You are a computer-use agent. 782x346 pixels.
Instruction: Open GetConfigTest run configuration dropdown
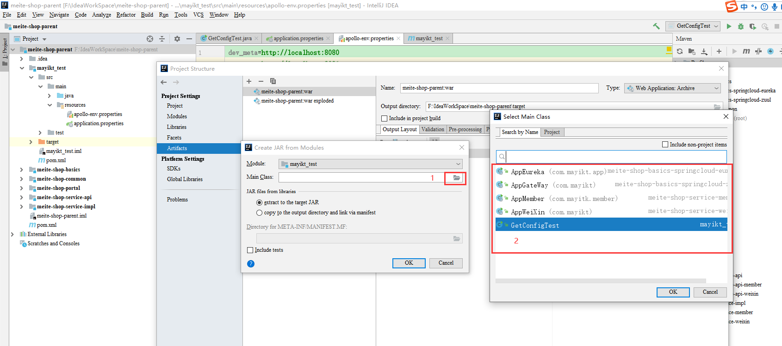pos(693,26)
